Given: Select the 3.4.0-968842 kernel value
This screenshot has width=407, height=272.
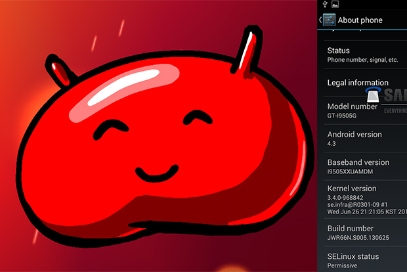Looking at the screenshot, I should (345, 198).
